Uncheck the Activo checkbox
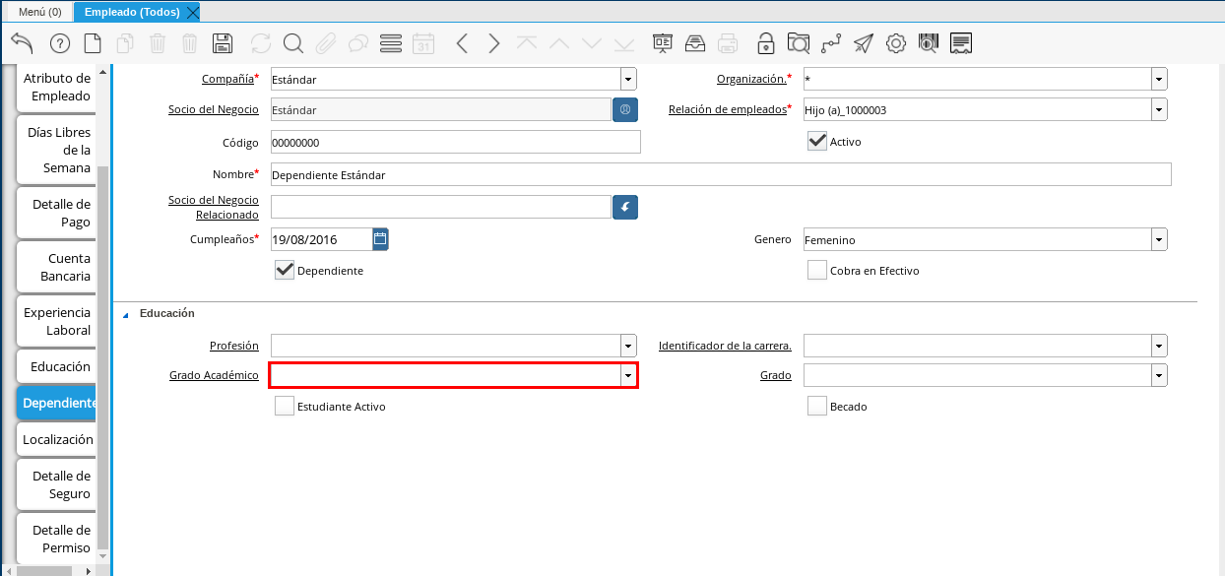1225x576 pixels. (816, 141)
